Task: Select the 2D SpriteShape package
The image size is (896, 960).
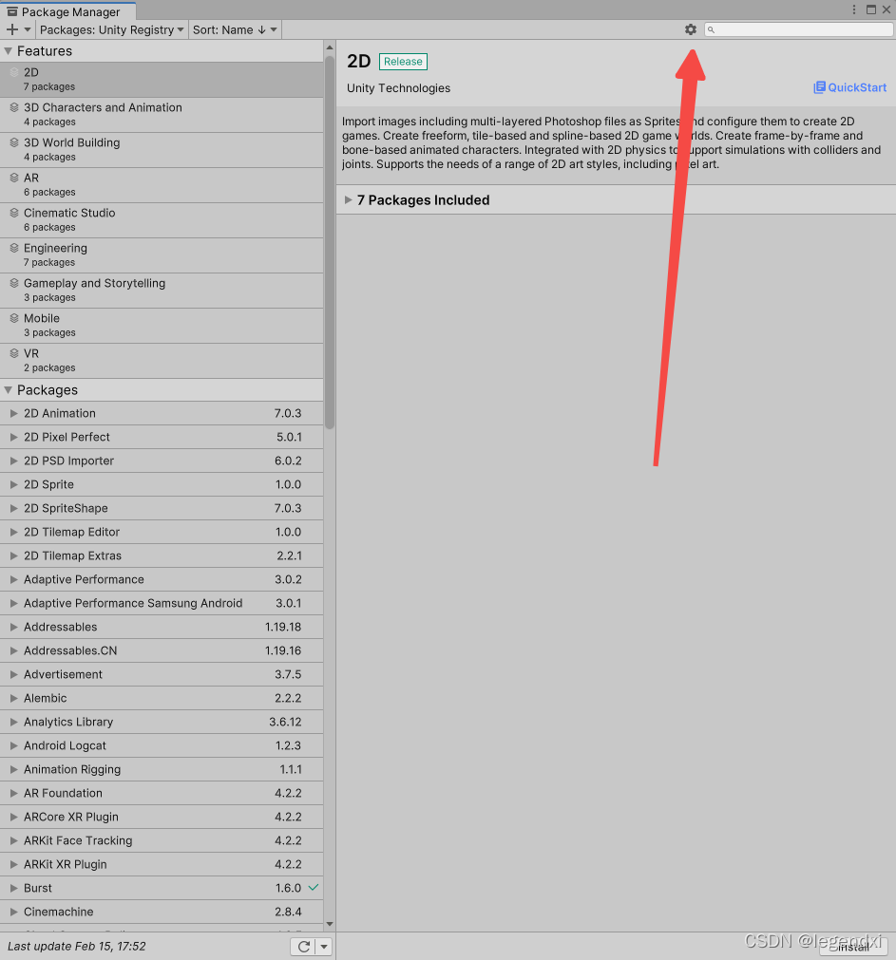Action: coord(162,508)
